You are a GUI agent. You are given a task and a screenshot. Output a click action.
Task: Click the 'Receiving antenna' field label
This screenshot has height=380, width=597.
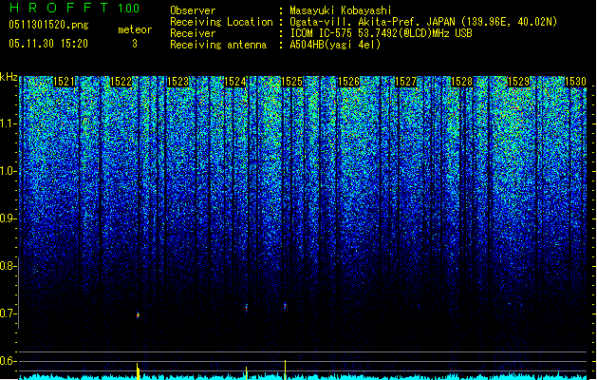218,45
